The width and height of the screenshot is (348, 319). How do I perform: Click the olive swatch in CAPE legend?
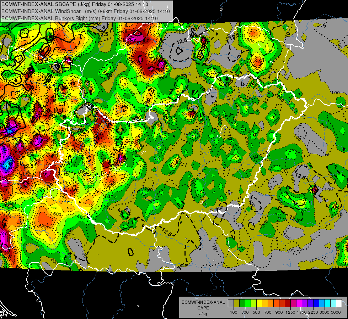[237, 303]
